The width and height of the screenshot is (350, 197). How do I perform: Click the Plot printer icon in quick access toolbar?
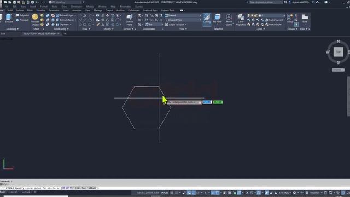32,2
